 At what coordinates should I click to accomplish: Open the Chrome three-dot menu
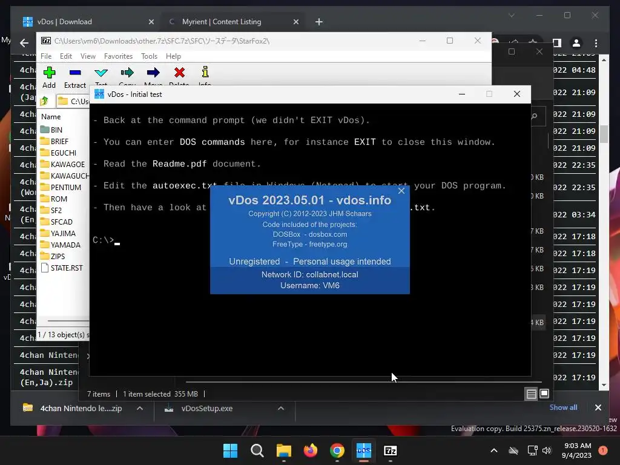(596, 43)
